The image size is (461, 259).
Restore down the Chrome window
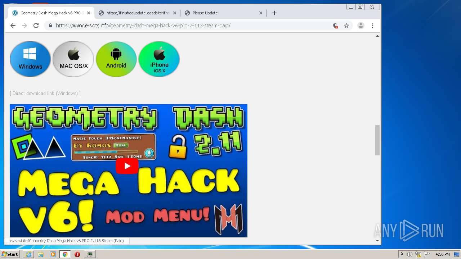(360, 7)
